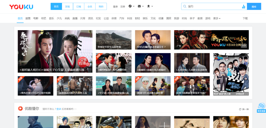Open the 直播 category
Viewport: 266px width, 128px height.
[x=75, y=18]
